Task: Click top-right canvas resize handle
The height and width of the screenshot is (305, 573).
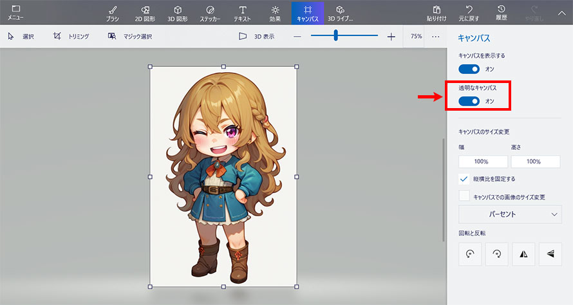Action: [296, 66]
